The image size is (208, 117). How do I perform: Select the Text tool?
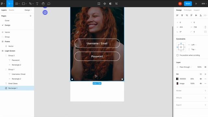(37, 4)
